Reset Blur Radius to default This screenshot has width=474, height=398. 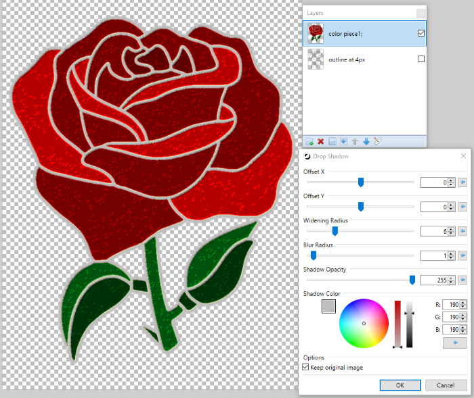click(462, 255)
